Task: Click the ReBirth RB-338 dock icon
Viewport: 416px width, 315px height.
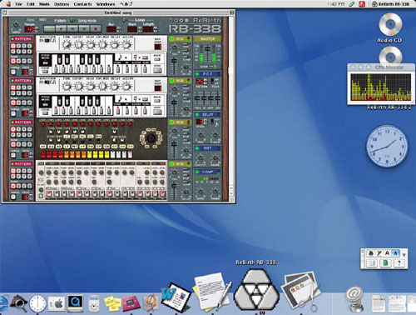Action: pyautogui.click(x=256, y=290)
